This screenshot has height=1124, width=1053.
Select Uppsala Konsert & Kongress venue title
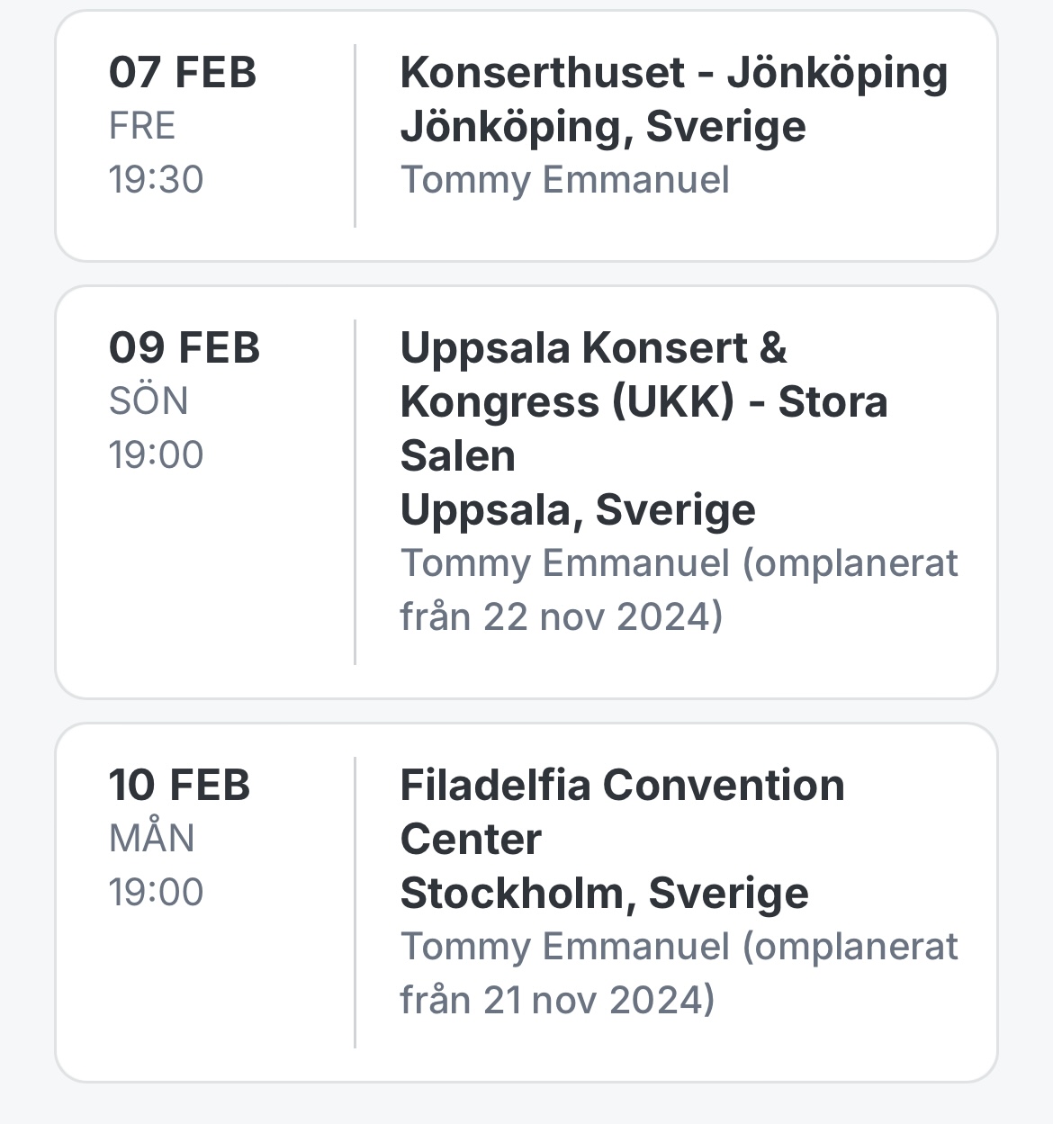point(643,401)
